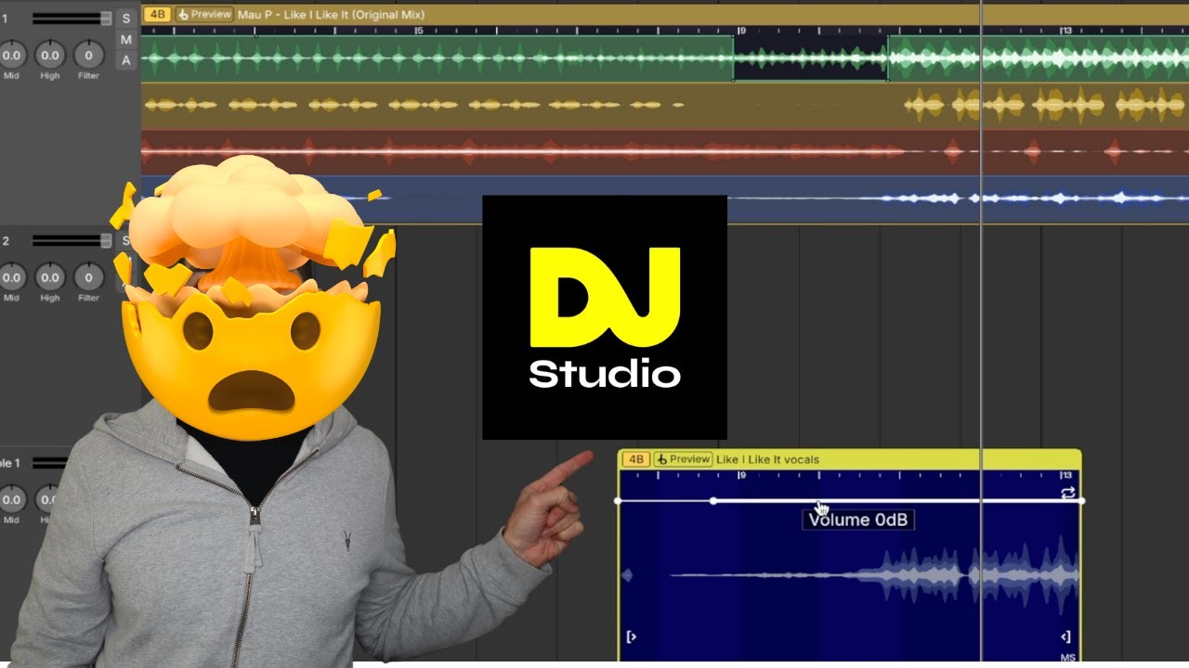
Task: Select the Like I Like It vocals title
Action: (767, 459)
